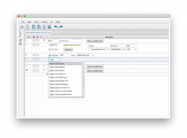This screenshot has width=187, height=138.
Task: Expand row 66 disclosure triangle
Action: pyautogui.click(x=44, y=70)
